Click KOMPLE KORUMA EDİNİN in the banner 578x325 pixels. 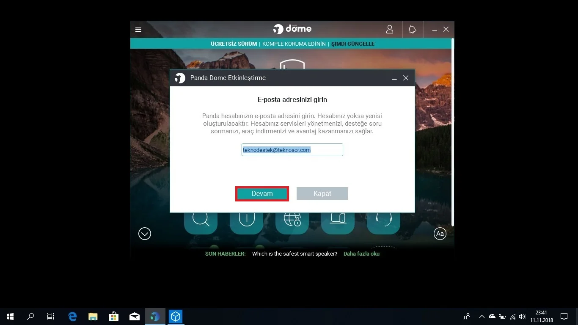pyautogui.click(x=294, y=44)
